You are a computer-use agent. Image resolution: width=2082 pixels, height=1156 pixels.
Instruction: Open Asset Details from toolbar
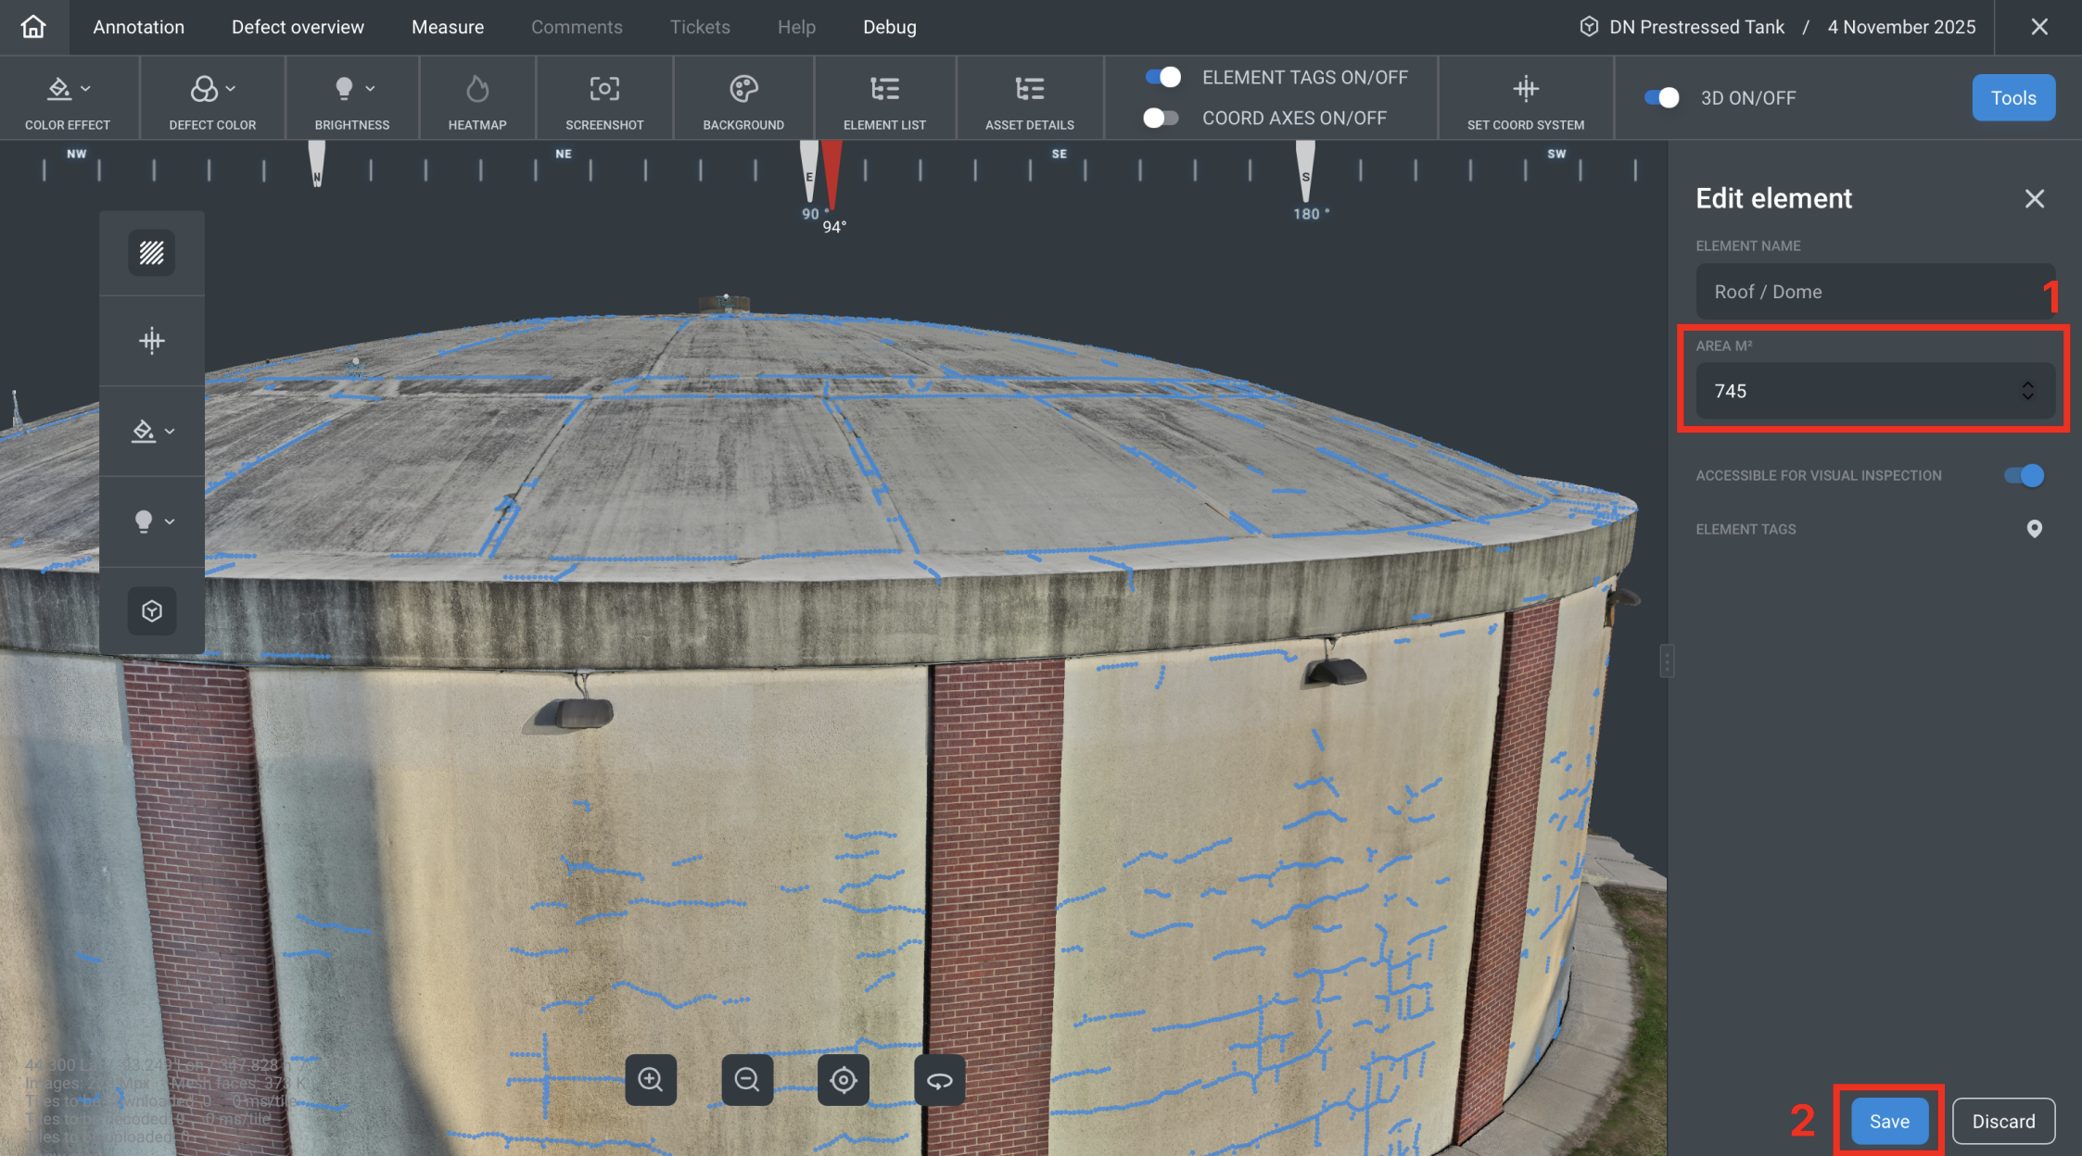[1029, 90]
